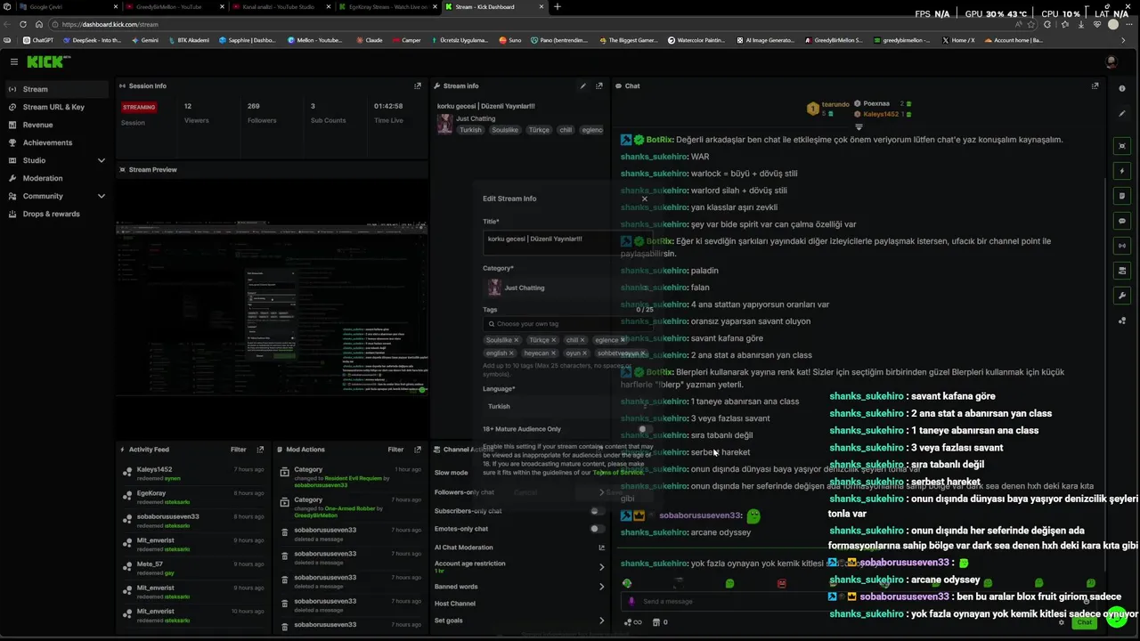1140x641 pixels.
Task: Click the wrench icon in the right sidebar
Action: (x=1122, y=296)
